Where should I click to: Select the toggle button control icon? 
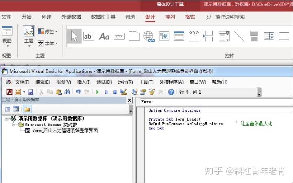[x=254, y=36]
